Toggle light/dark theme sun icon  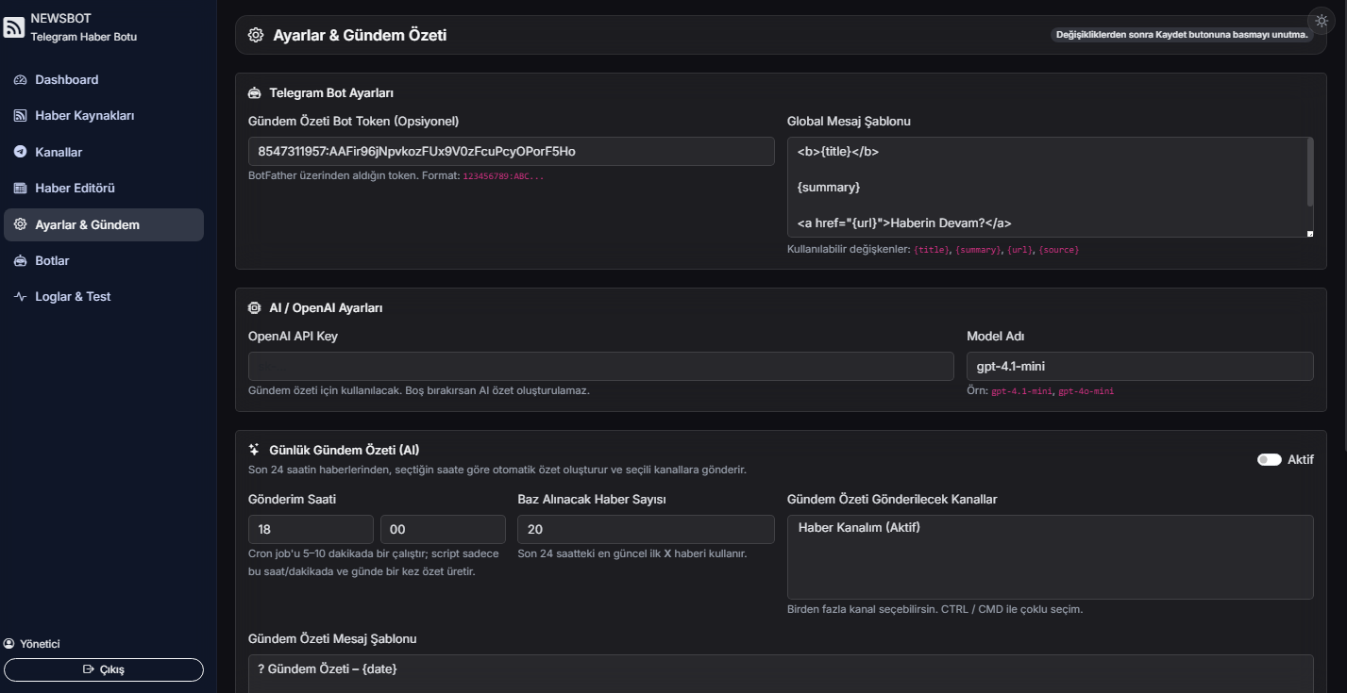click(x=1321, y=21)
